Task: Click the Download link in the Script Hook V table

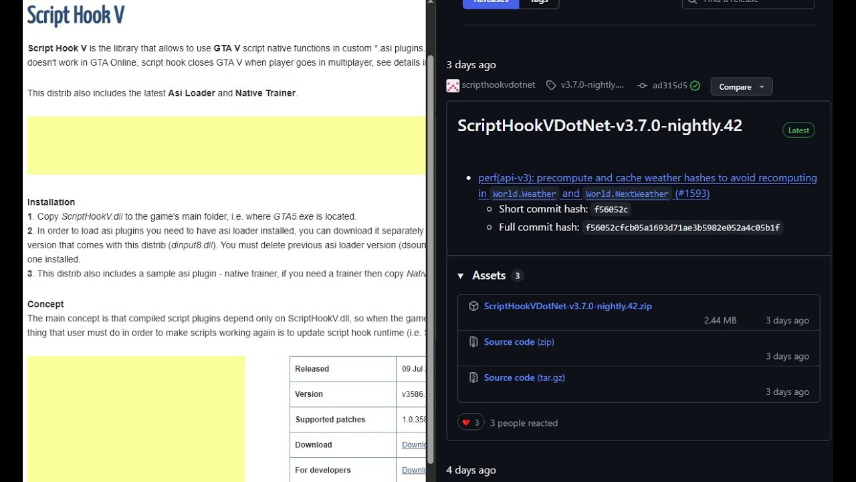Action: coord(413,445)
